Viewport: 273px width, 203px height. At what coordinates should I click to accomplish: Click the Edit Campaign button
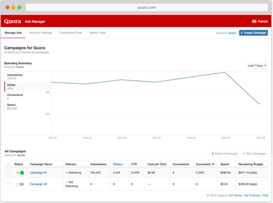coord(254,154)
